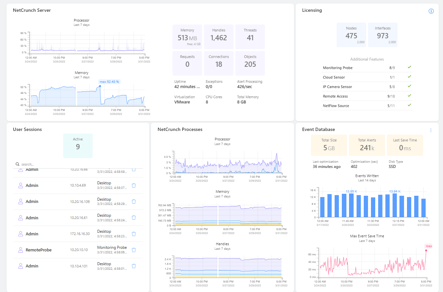The width and height of the screenshot is (443, 292).
Task: Click the magnifier icon in User Sessions
Action: pos(17,164)
